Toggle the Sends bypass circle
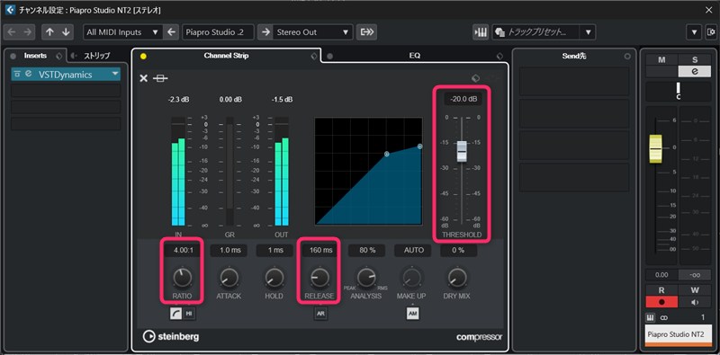The width and height of the screenshot is (720, 355). click(627, 57)
